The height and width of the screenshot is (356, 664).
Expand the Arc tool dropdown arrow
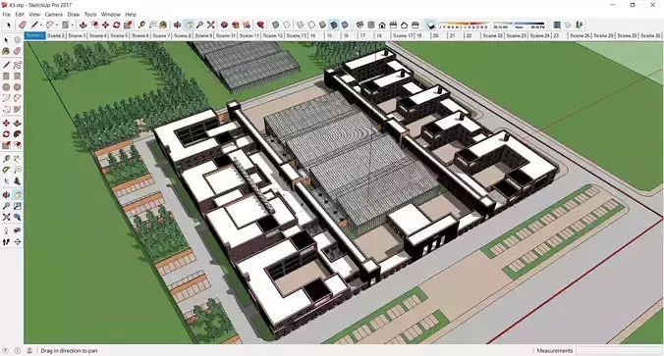pyautogui.click(x=57, y=25)
